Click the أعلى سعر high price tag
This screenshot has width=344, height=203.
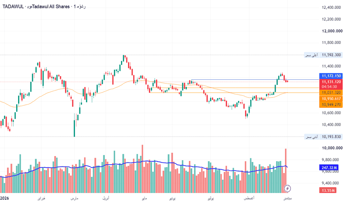312,55
